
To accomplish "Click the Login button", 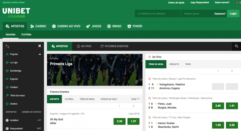I will (233, 14).
